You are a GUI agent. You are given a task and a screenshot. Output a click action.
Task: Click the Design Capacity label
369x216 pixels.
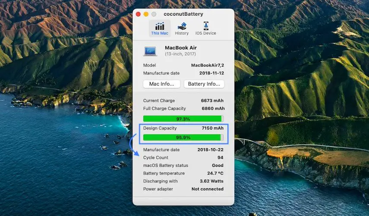(x=160, y=128)
